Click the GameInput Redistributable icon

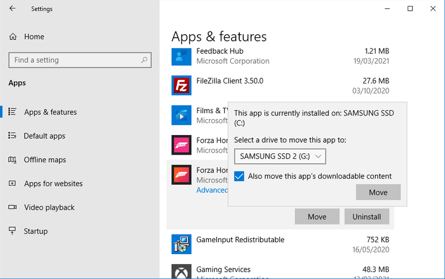pyautogui.click(x=182, y=244)
